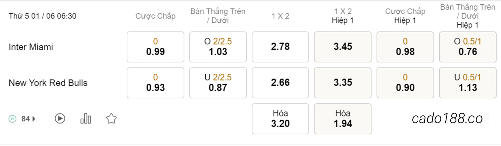Pick first-half handicap odds 0.98
The image size is (501, 146).
click(x=405, y=47)
